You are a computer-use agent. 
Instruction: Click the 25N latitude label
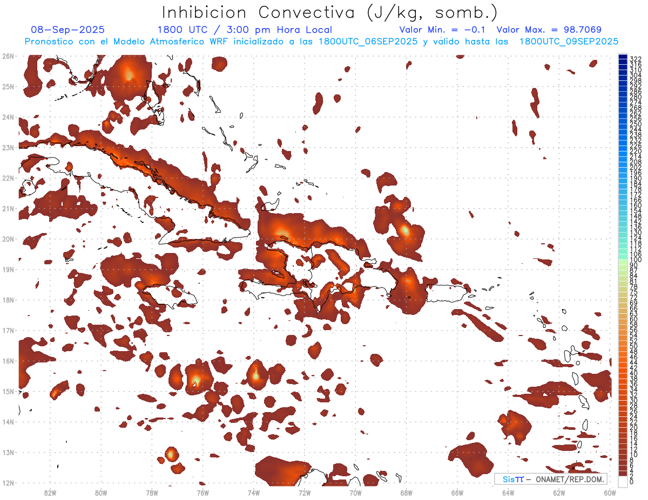point(8,86)
